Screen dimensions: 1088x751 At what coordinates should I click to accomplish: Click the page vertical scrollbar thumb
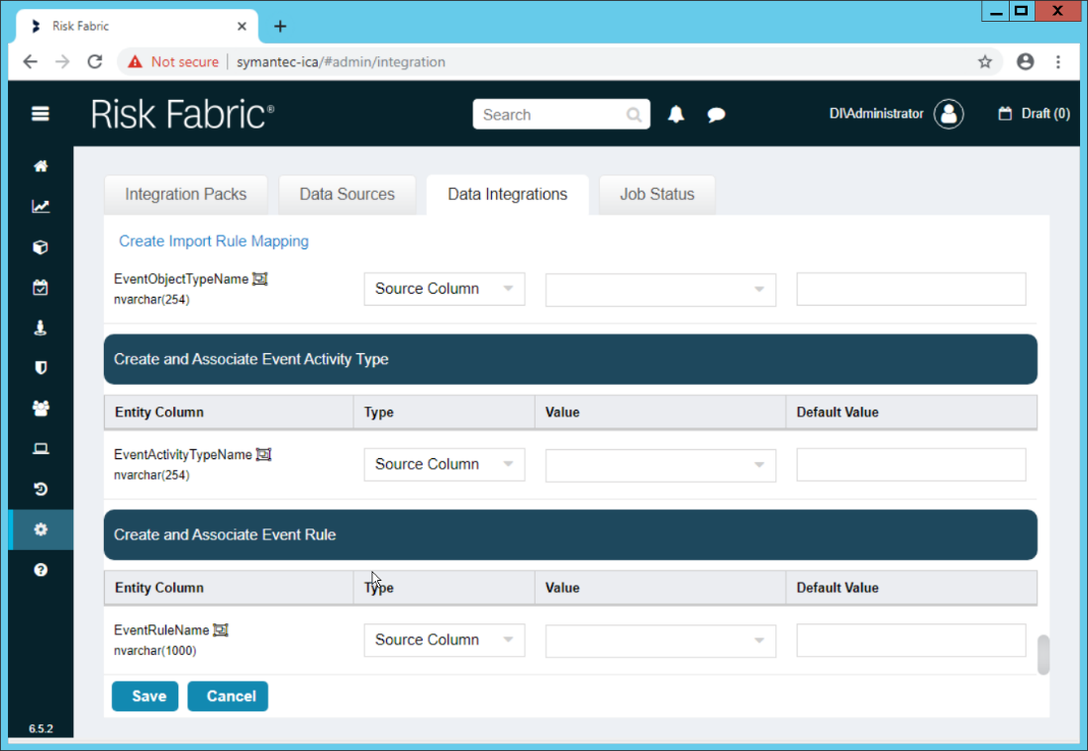tap(1043, 655)
